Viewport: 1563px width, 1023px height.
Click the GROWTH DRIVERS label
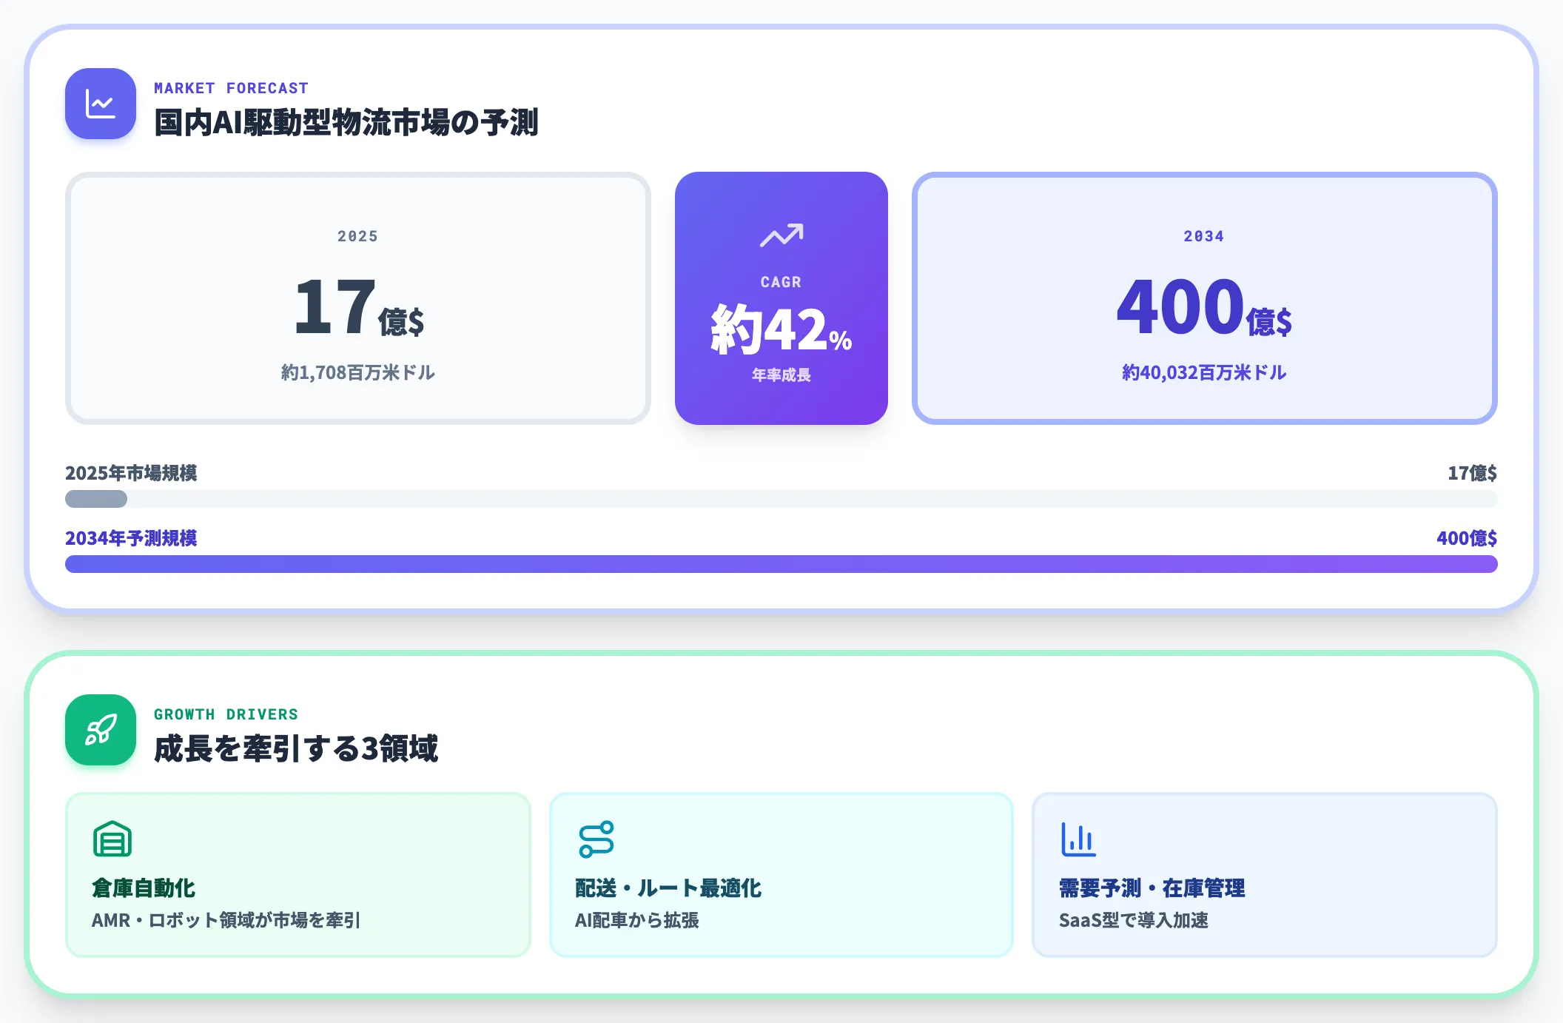pyautogui.click(x=226, y=714)
